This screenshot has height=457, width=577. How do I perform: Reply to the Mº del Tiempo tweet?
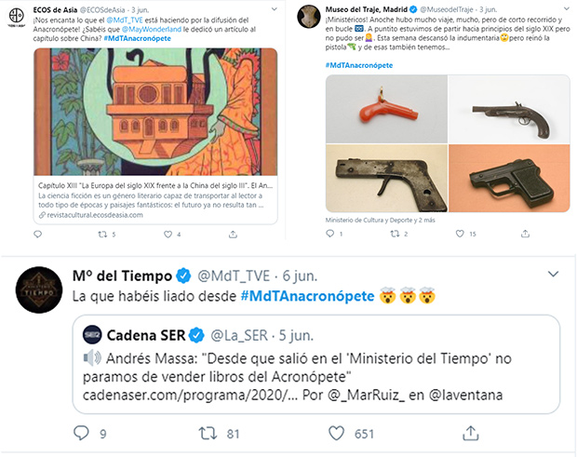[81, 433]
